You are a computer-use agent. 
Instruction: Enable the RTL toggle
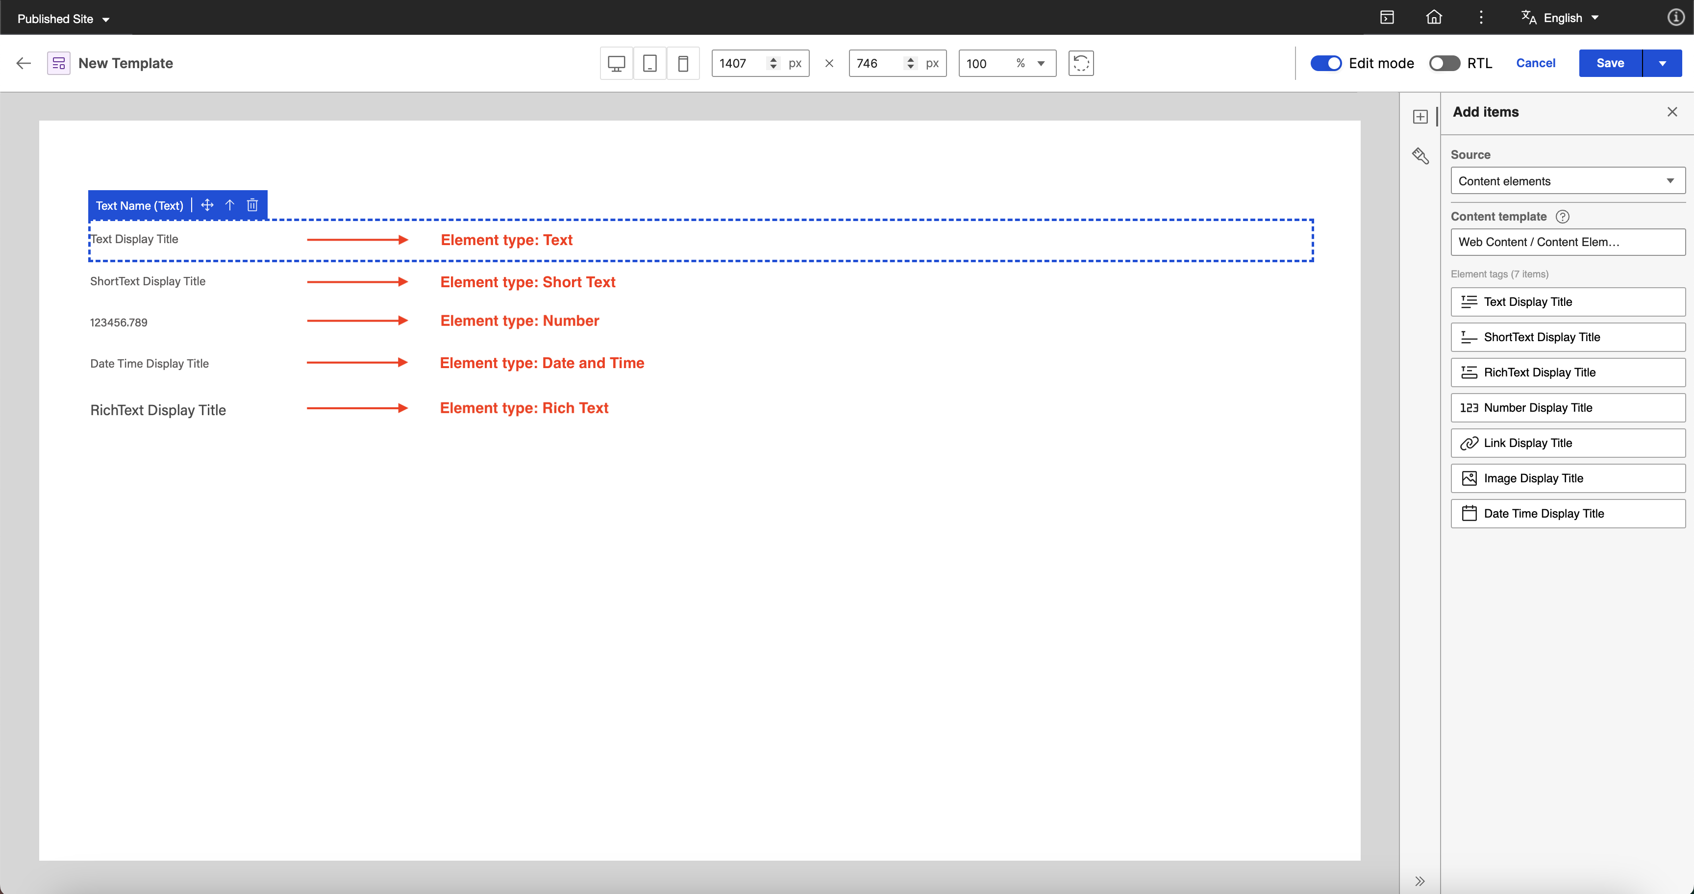point(1444,63)
